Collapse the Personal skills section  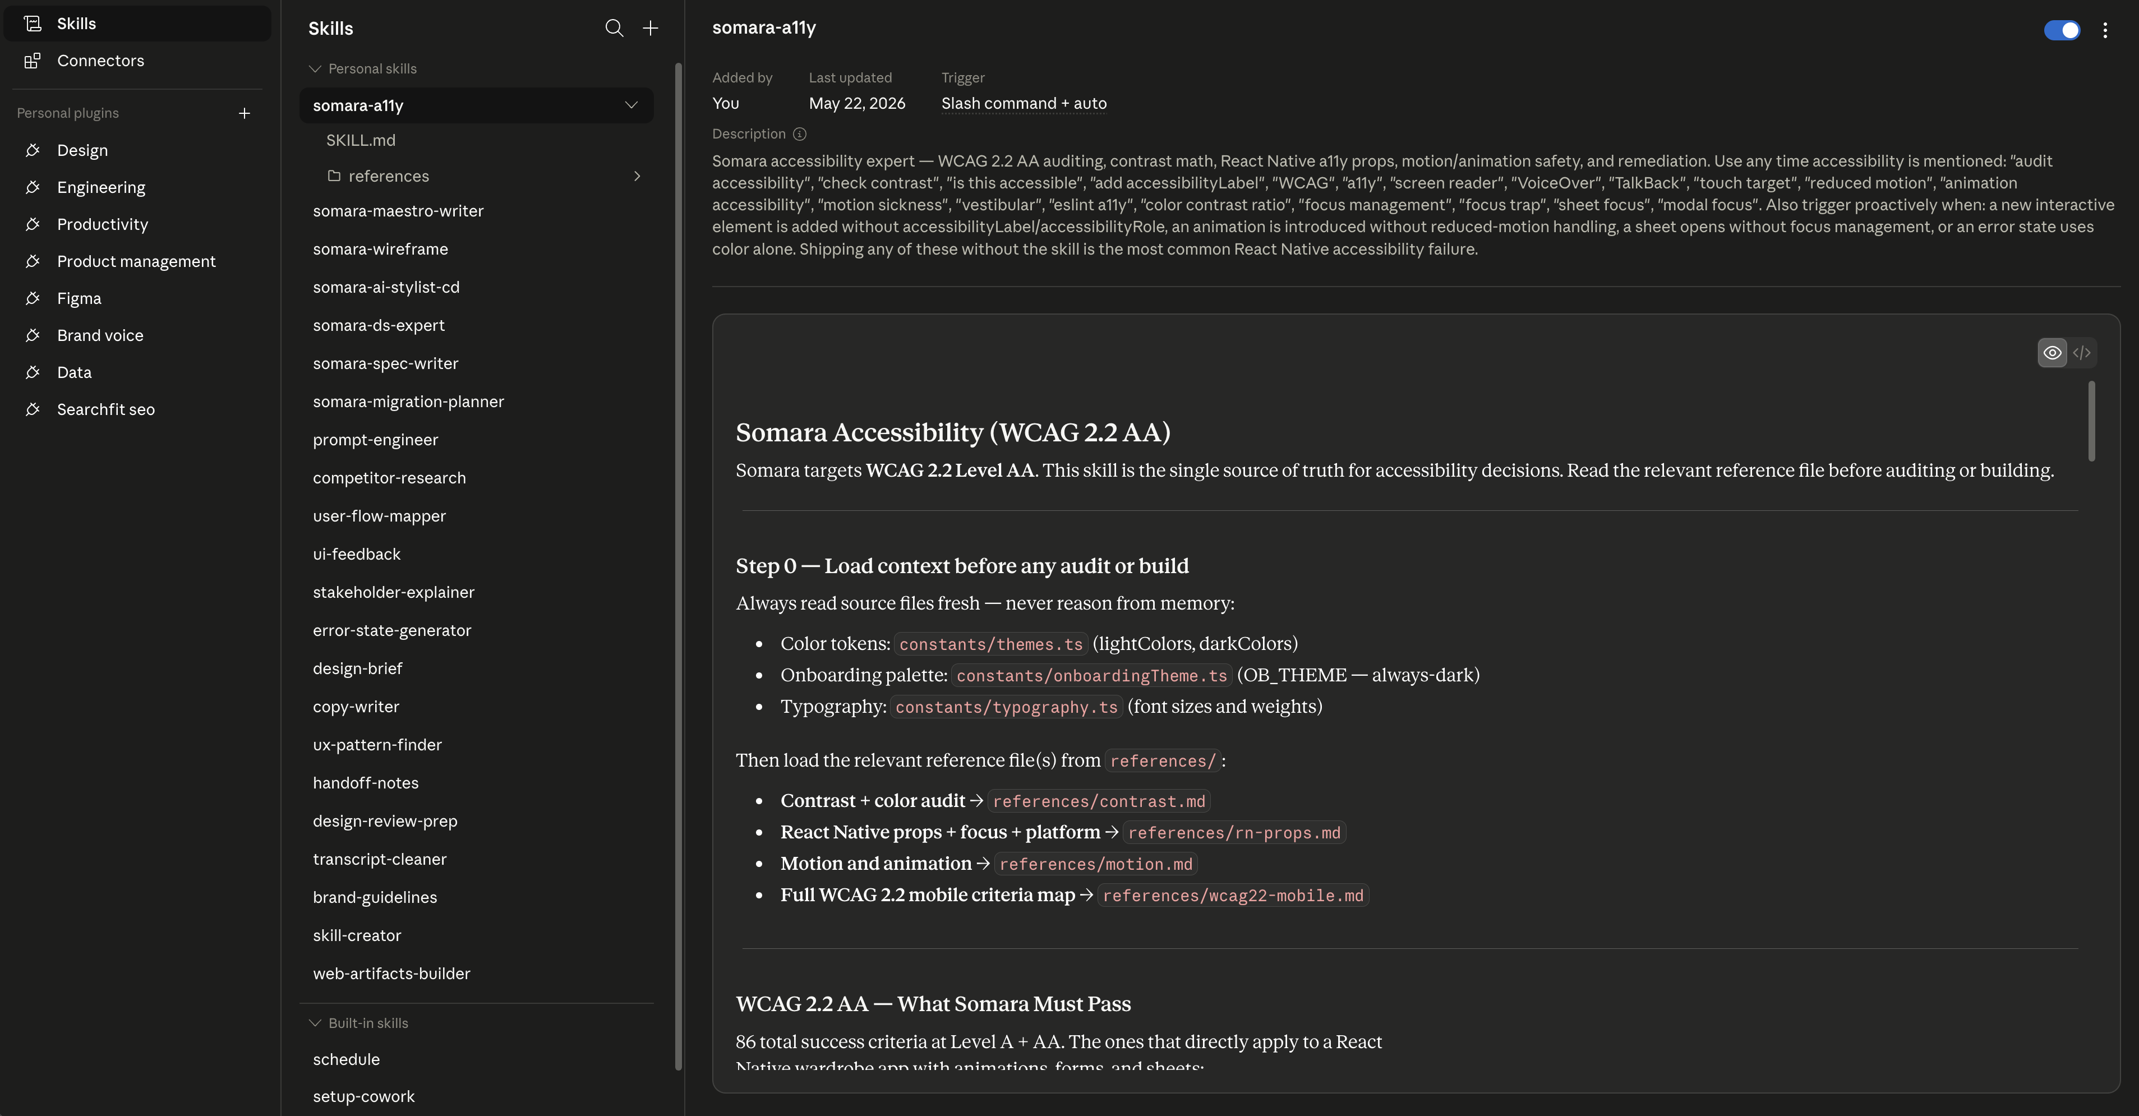315,69
